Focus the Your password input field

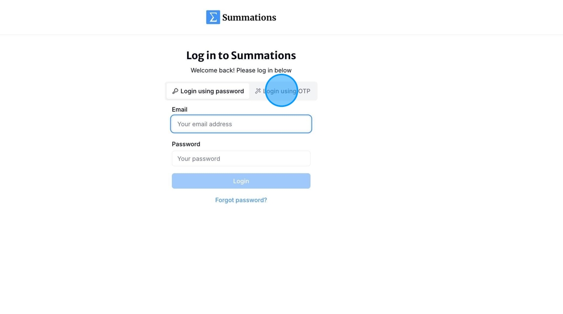click(x=241, y=159)
